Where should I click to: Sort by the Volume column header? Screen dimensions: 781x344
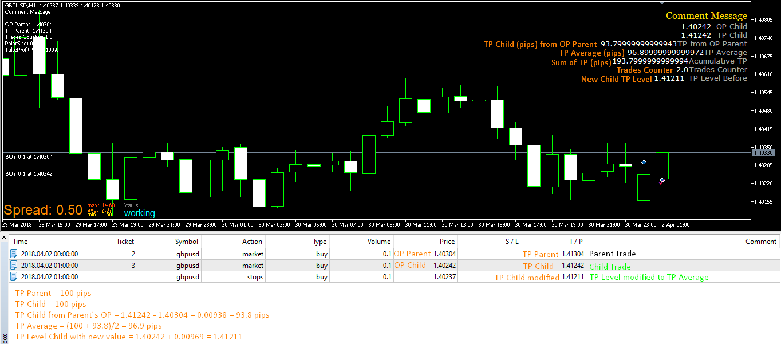point(379,242)
